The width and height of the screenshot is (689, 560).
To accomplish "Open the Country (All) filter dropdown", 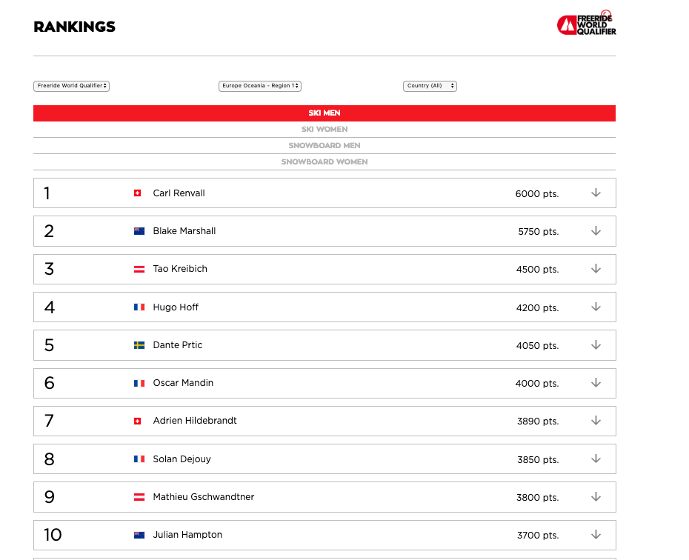I will (430, 86).
